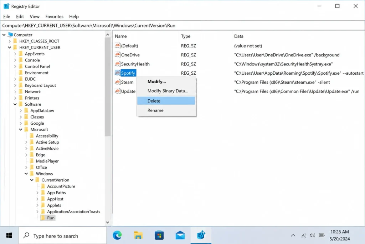The width and height of the screenshot is (365, 244).
Task: Collapse the Software key
Action: [x=15, y=104]
